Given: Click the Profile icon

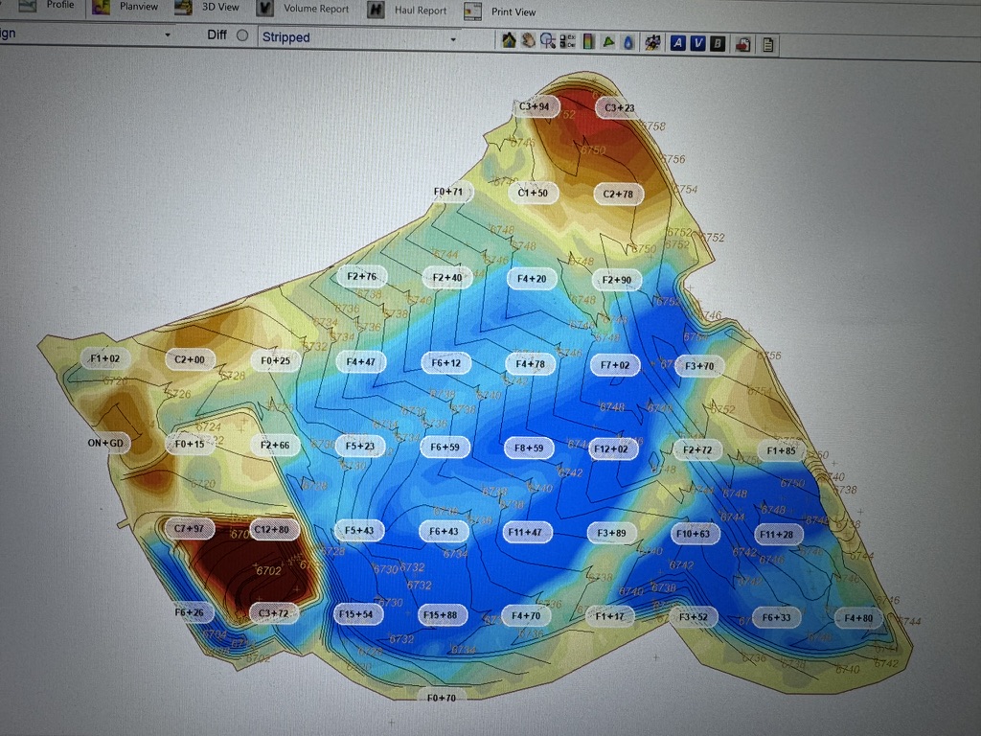Looking at the screenshot, I should coord(28,6).
